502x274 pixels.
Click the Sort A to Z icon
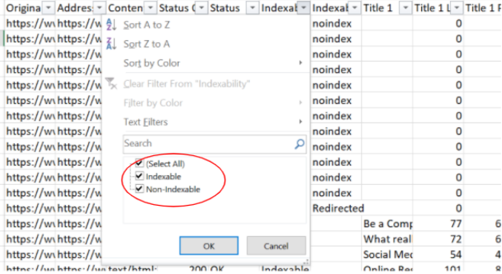click(x=111, y=25)
